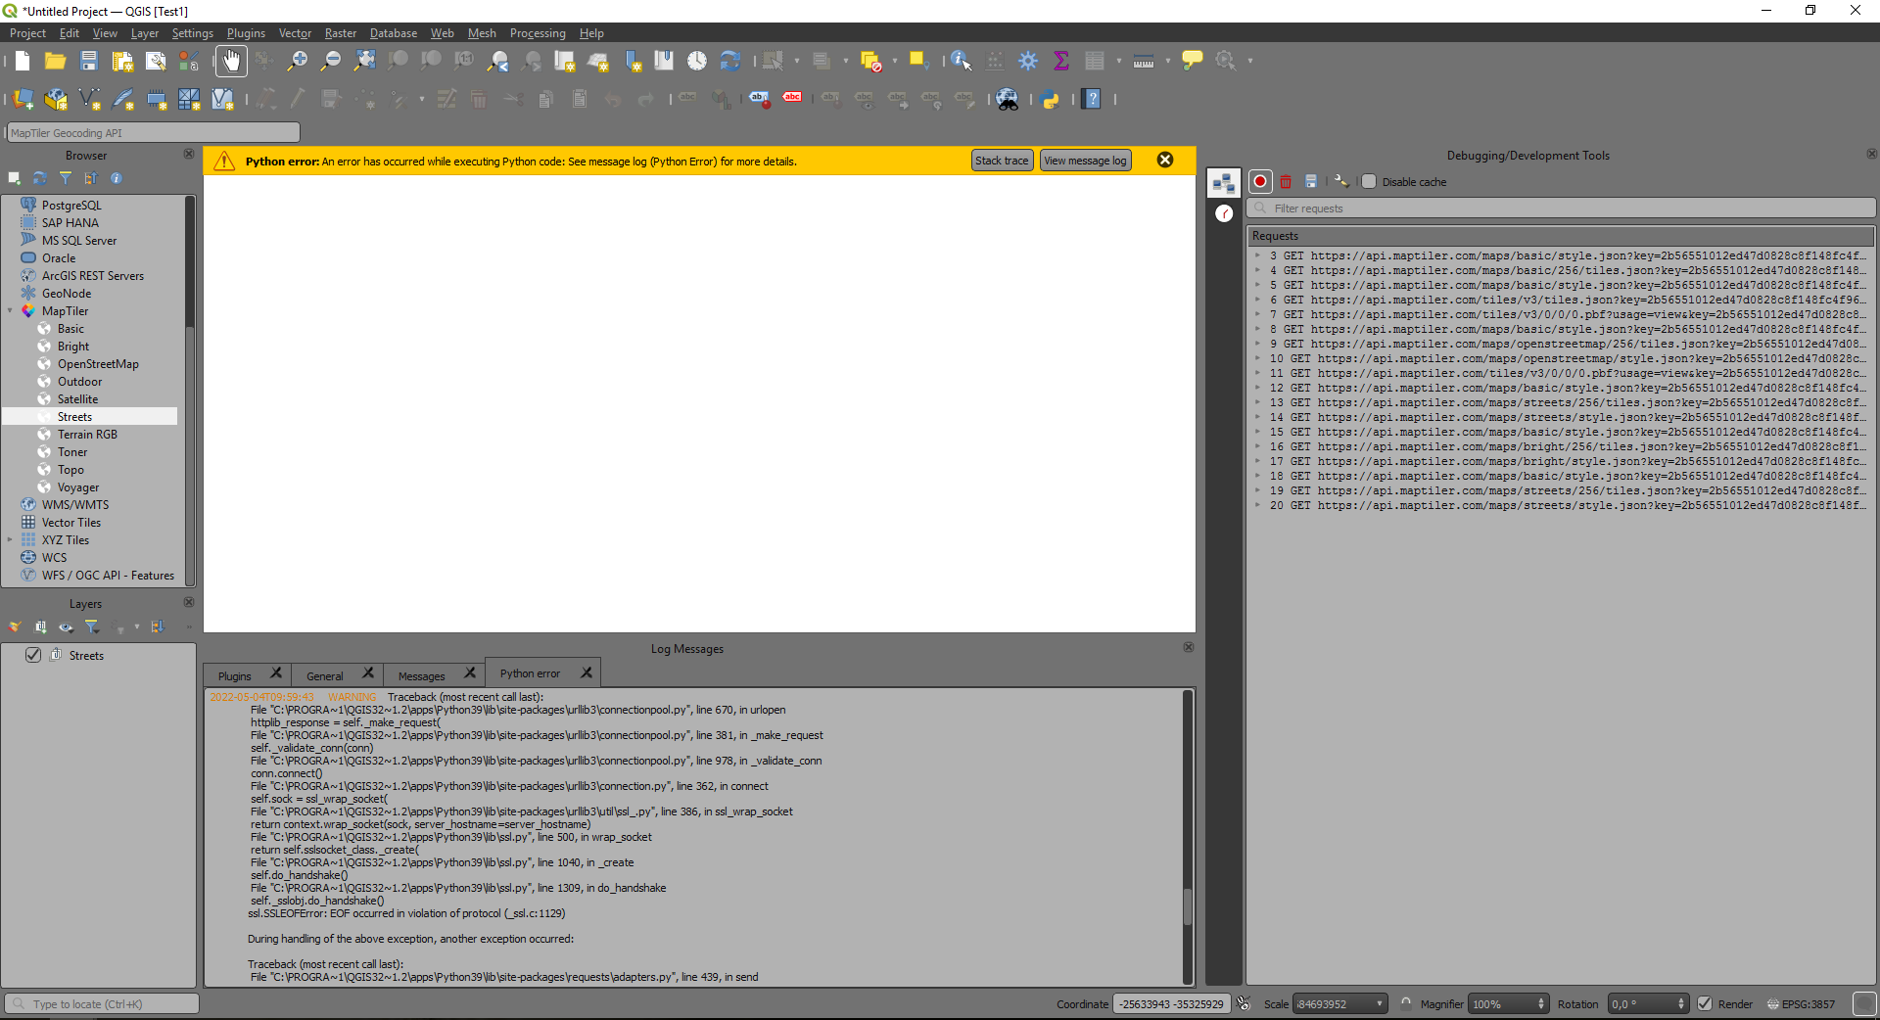This screenshot has width=1880, height=1020.
Task: Open the Python Console
Action: pos(1051,99)
